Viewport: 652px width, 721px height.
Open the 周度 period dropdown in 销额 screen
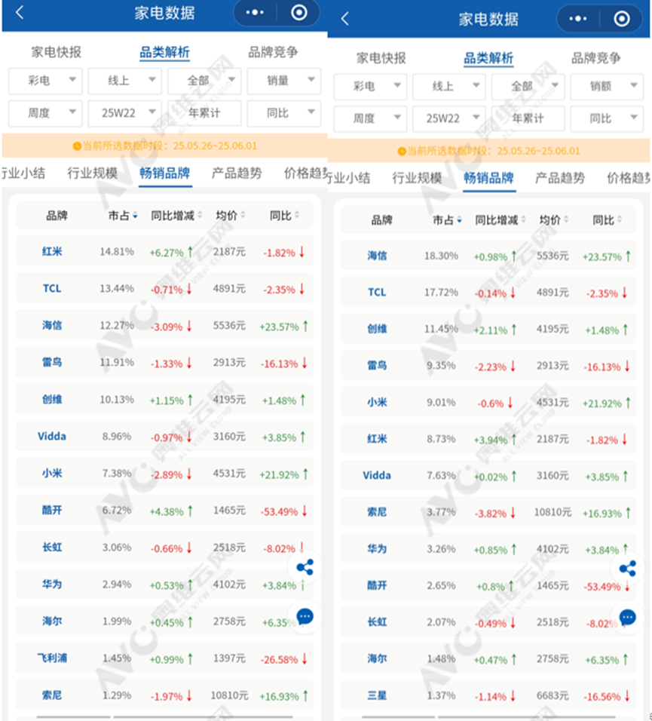370,118
